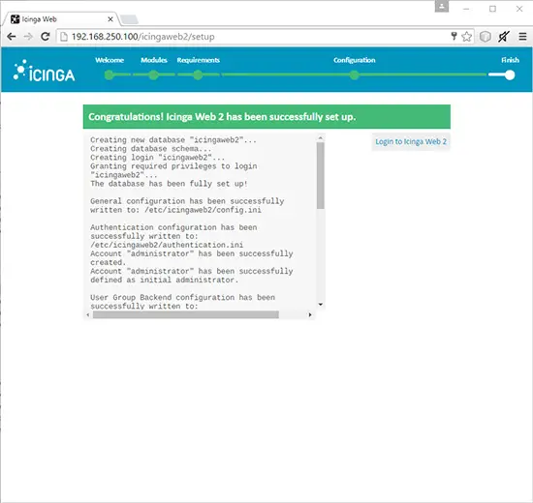Select the Icinga Web browser tab

[x=60, y=19]
